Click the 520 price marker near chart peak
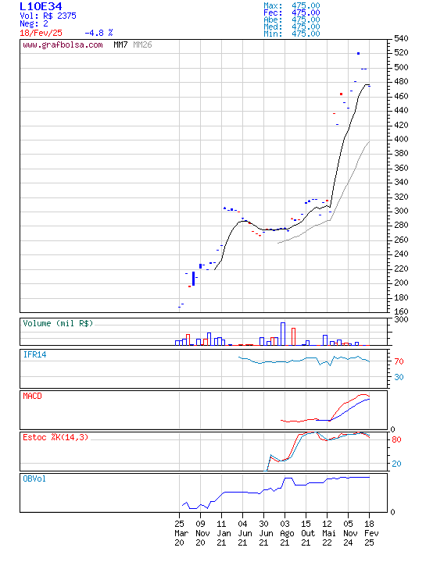 [358, 53]
